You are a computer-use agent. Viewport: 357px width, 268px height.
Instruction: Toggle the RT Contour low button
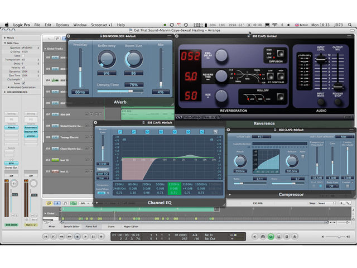pyautogui.click(x=270, y=76)
